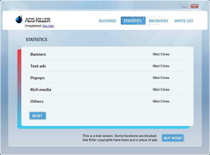
Task: Click the trial version notice text
Action: click(x=120, y=138)
